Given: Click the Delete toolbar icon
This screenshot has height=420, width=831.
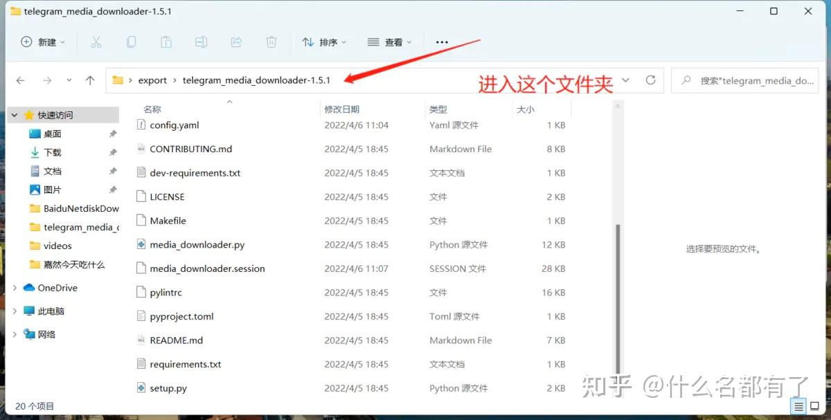Looking at the screenshot, I should 271,42.
